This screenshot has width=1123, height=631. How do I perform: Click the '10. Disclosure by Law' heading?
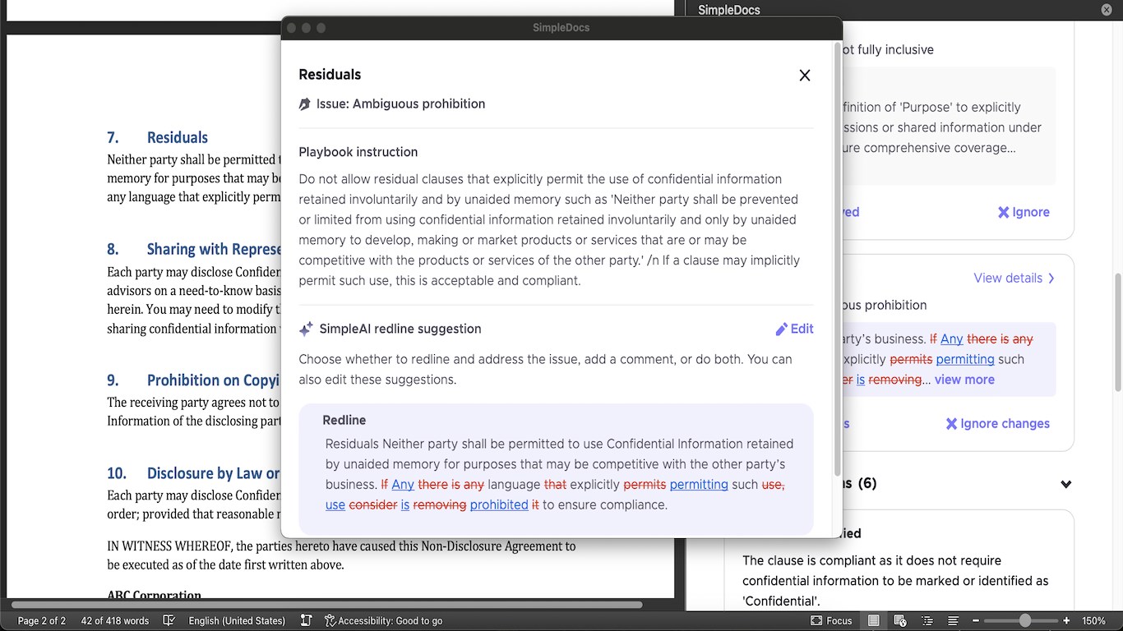click(194, 472)
